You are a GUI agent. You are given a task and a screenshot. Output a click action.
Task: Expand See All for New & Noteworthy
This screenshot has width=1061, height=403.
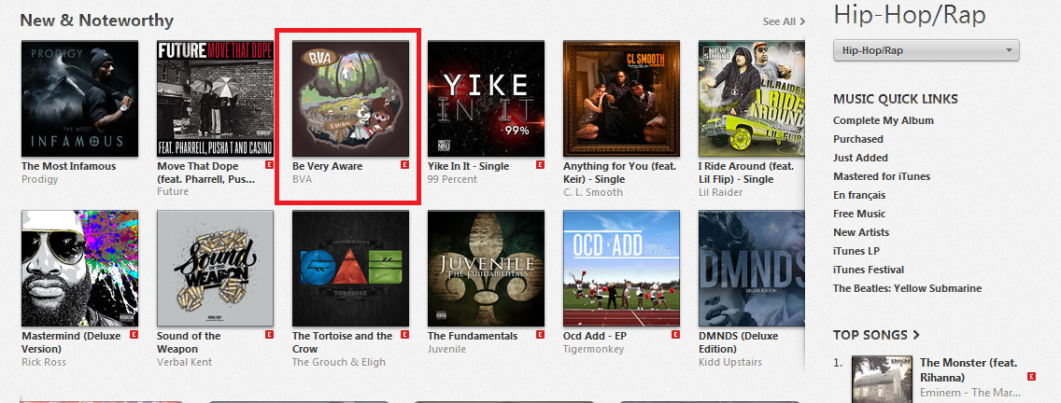click(784, 21)
